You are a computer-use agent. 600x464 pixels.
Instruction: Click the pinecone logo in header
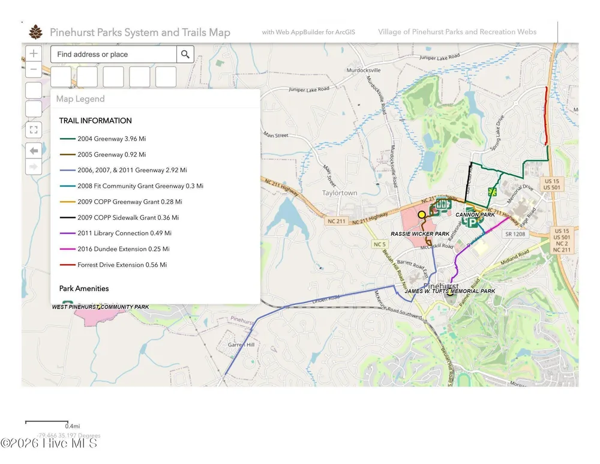36,32
